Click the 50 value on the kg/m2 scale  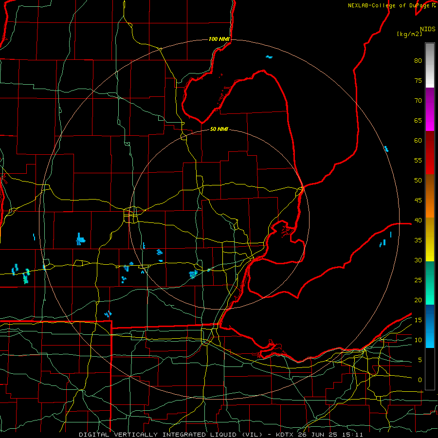point(418,181)
